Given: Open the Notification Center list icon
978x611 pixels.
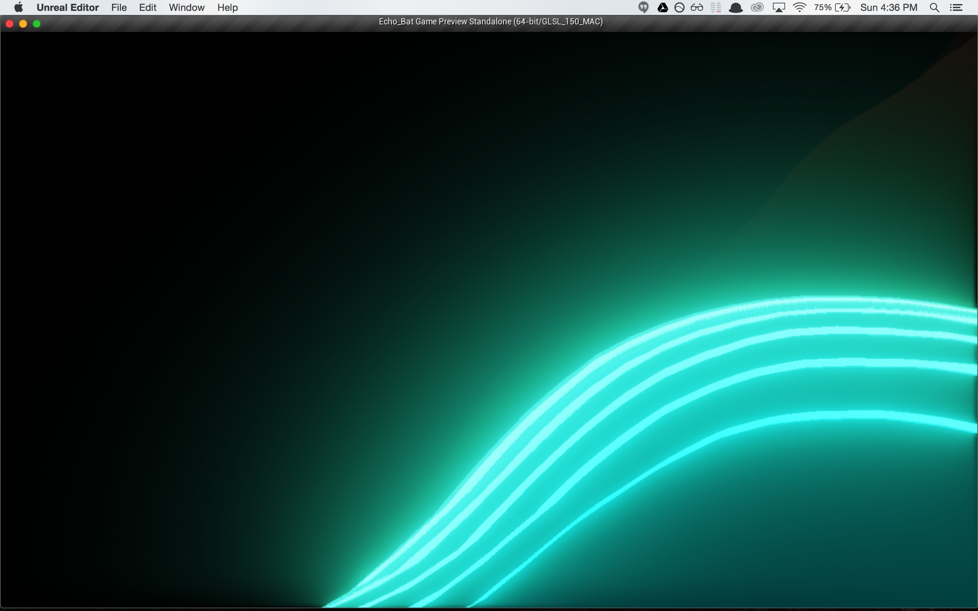Looking at the screenshot, I should 956,8.
